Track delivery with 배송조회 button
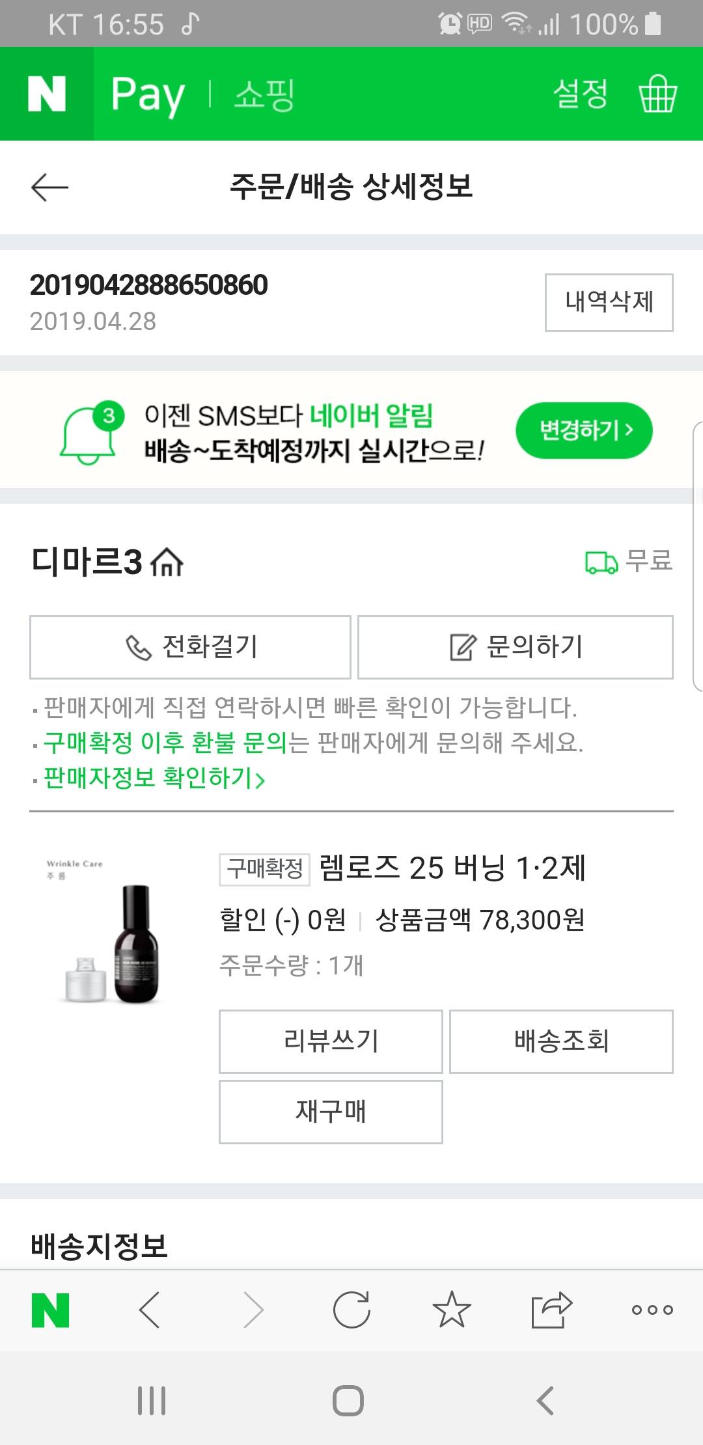 coord(561,1041)
